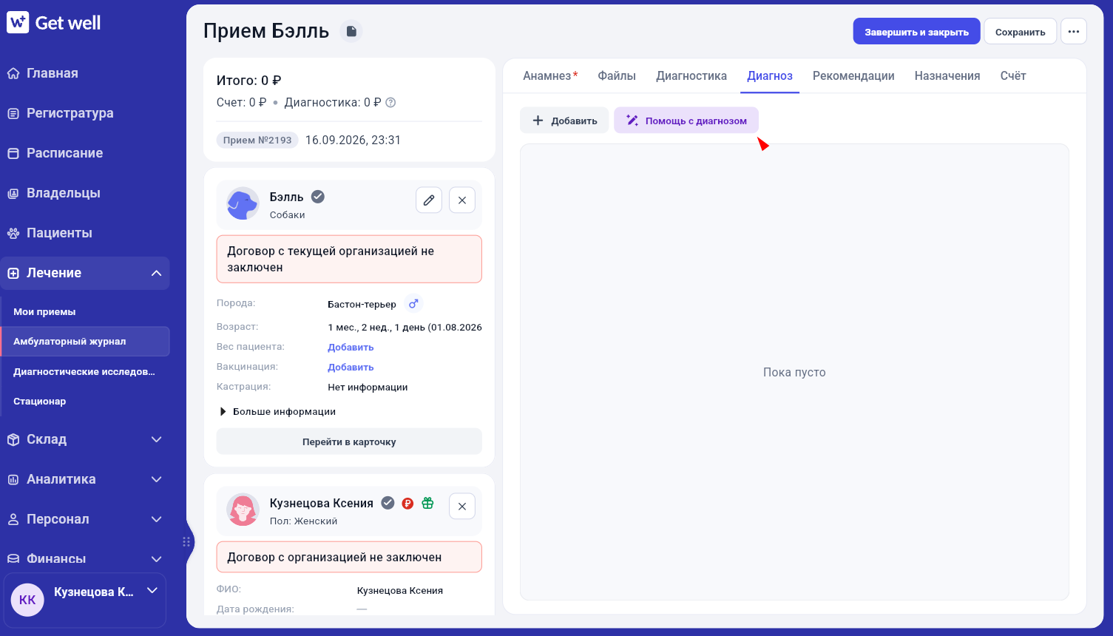Expand the Аналитика sidebar section
The height and width of the screenshot is (636, 1113).
pyautogui.click(x=85, y=479)
